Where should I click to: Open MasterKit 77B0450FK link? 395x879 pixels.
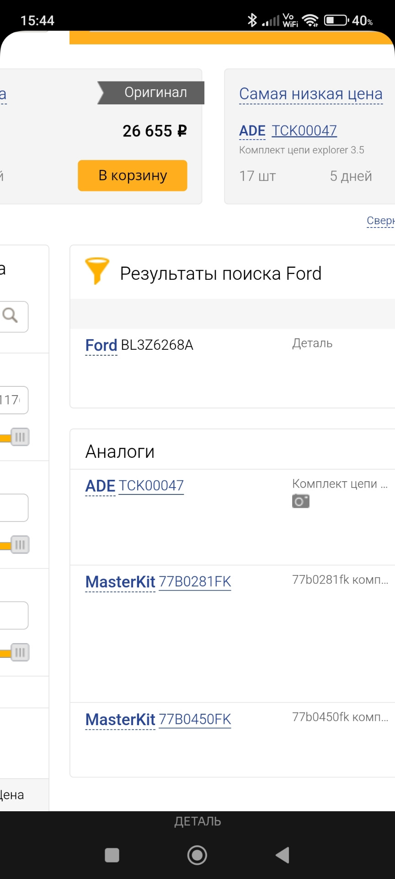tap(195, 719)
